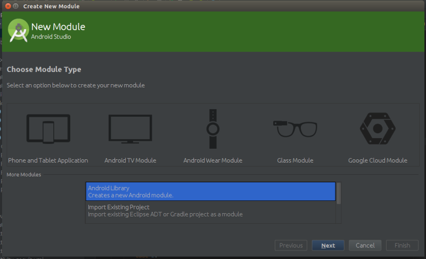Screen dimensions: 426x259
Task: Pick the Glass Module glasses icon
Action: pyautogui.click(x=295, y=129)
